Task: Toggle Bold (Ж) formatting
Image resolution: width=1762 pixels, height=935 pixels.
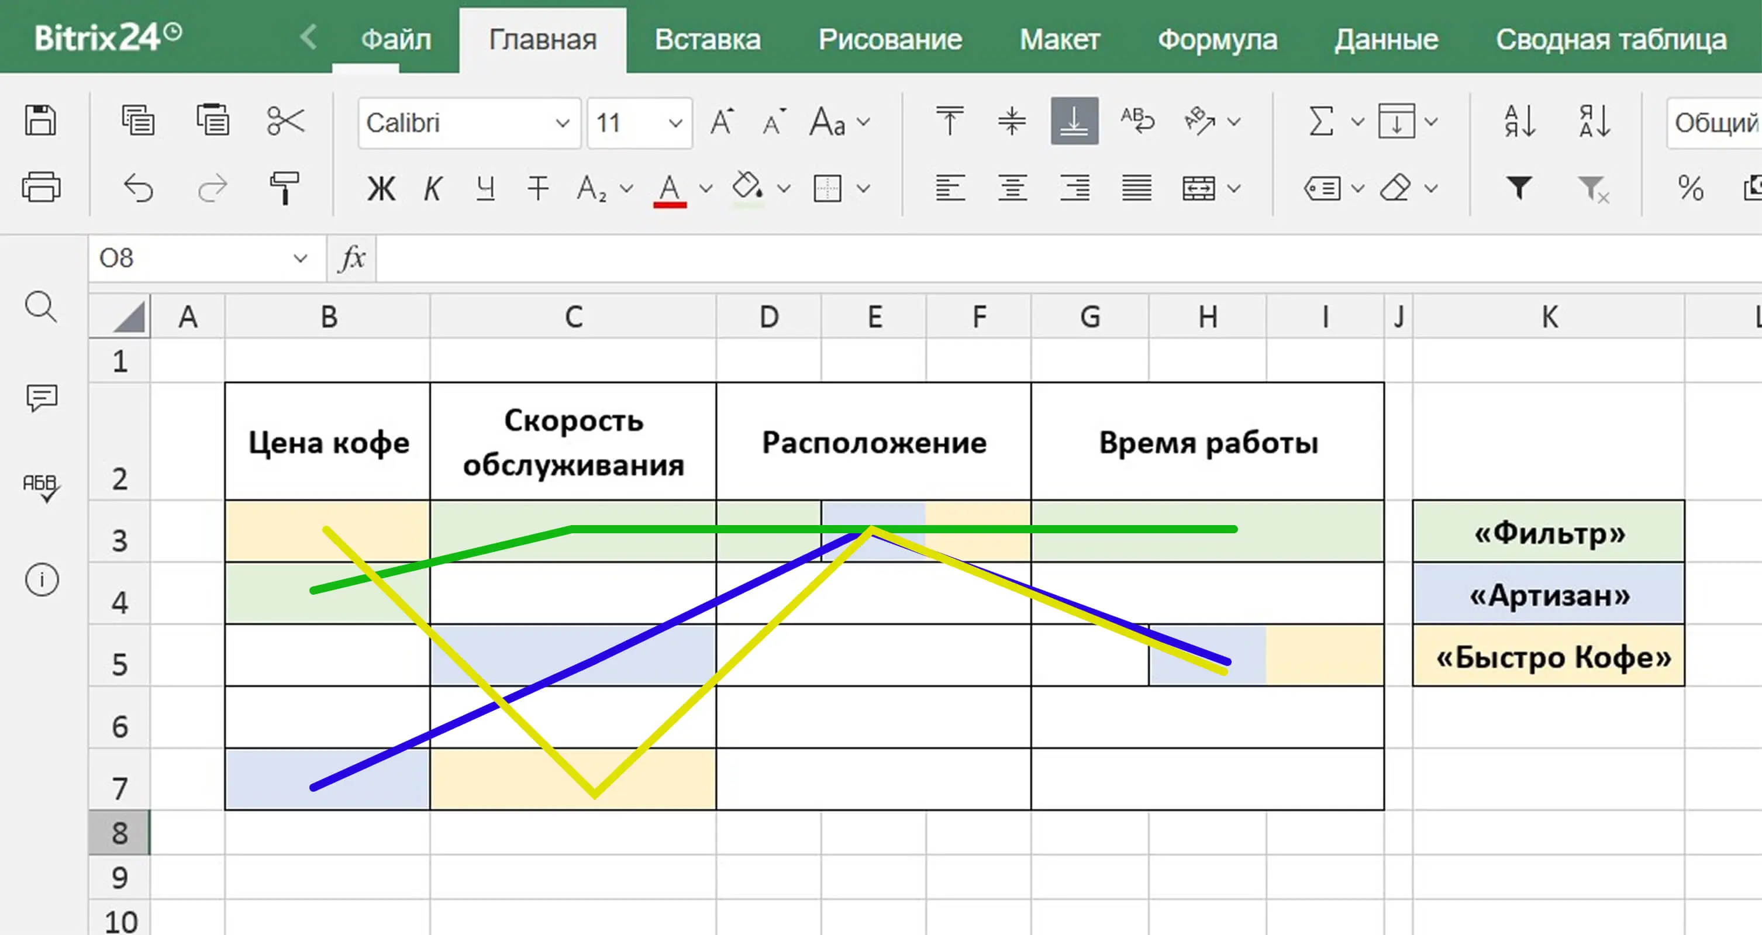Action: (381, 189)
